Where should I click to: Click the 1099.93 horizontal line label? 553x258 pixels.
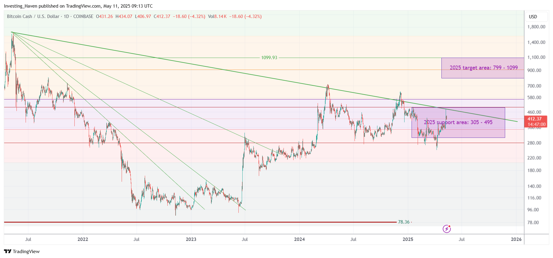coord(269,58)
